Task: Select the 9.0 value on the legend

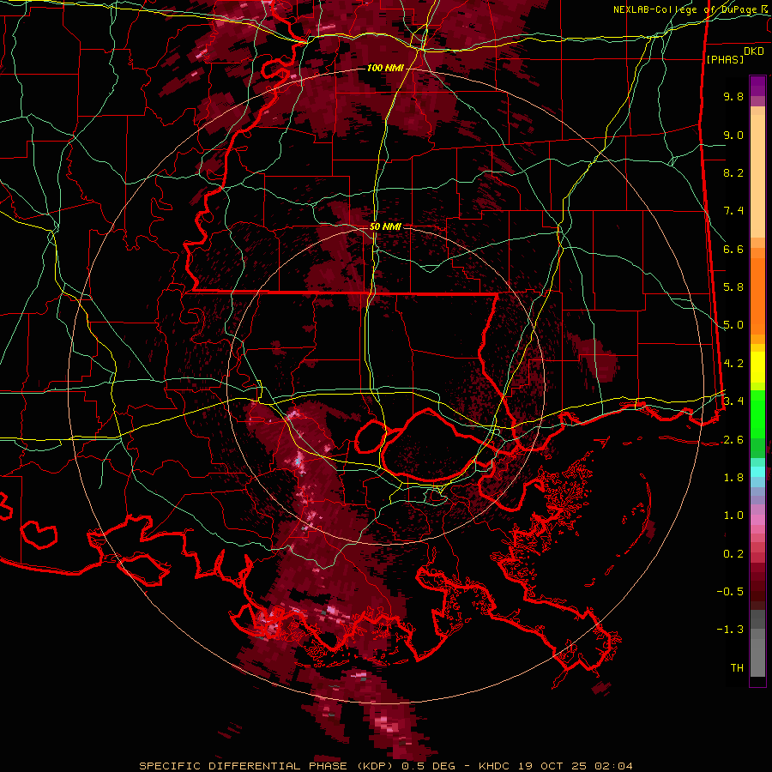Action: [733, 135]
